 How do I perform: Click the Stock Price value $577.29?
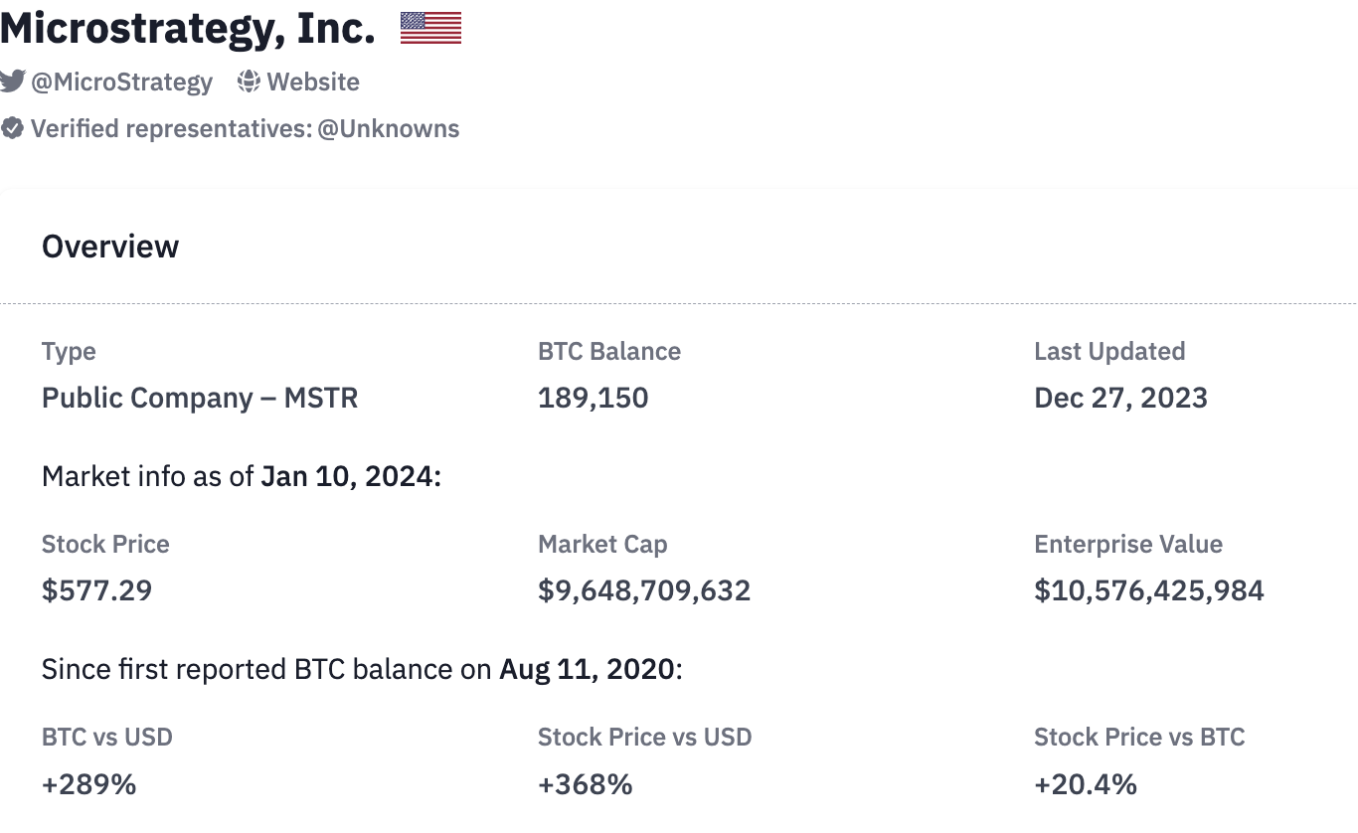pyautogui.click(x=96, y=590)
